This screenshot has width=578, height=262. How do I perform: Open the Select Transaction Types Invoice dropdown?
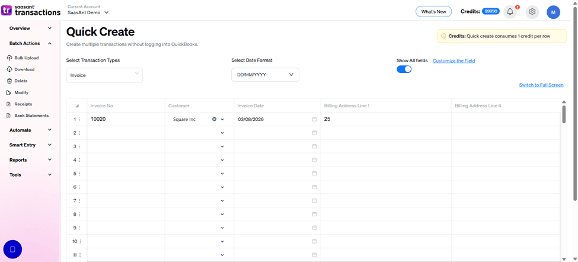click(104, 75)
